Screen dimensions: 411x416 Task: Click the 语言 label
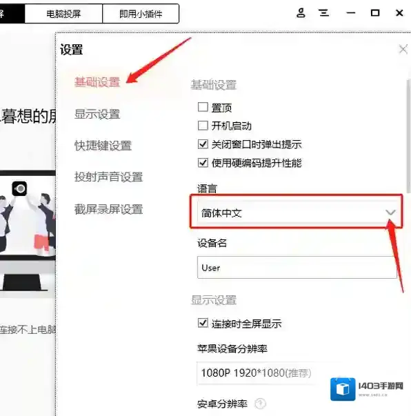click(207, 188)
